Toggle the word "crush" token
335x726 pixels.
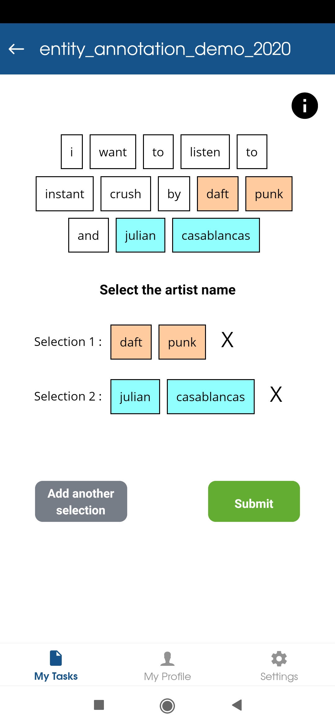pyautogui.click(x=126, y=194)
